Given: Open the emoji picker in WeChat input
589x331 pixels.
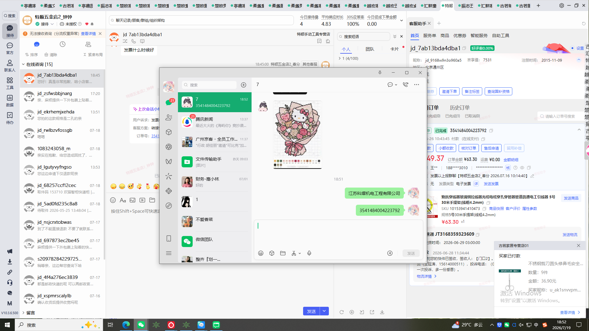Looking at the screenshot, I should coord(261,253).
